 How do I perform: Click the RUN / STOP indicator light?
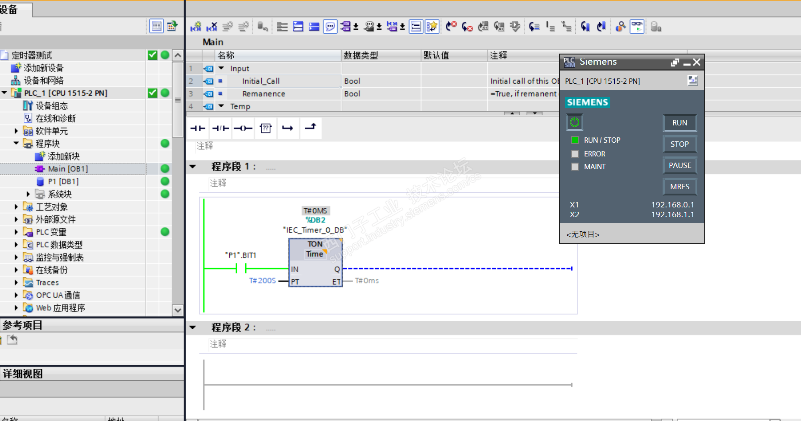point(575,140)
